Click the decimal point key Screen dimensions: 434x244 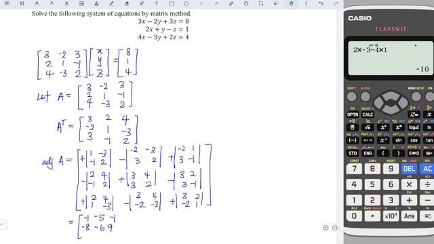(372, 216)
